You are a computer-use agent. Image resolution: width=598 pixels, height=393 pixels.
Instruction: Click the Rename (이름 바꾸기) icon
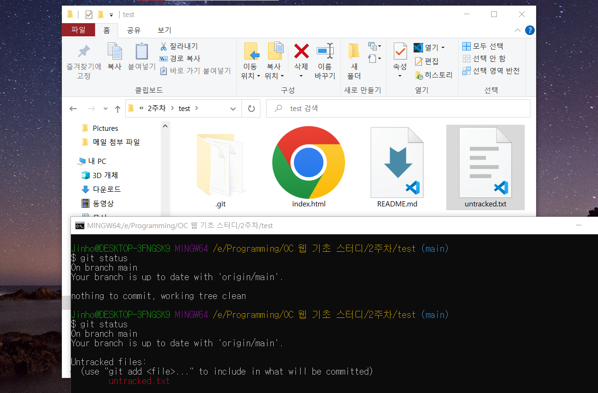[325, 51]
